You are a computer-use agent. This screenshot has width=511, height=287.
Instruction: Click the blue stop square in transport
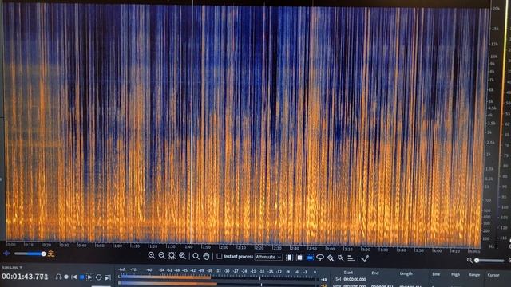pyautogui.click(x=82, y=277)
